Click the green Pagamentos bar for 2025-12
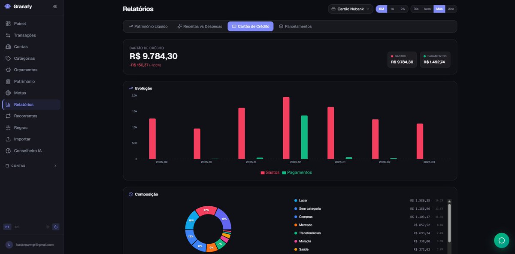 pos(304,137)
